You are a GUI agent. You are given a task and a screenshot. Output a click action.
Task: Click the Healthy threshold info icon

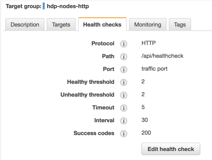click(x=123, y=82)
